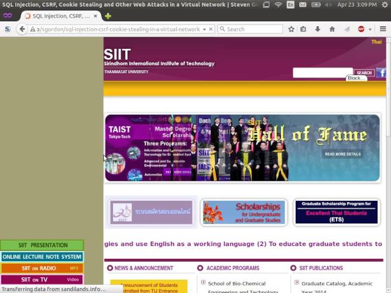The width and height of the screenshot is (391, 293).
Task: Expand the Adblock Plus dropdown arrow
Action: pyautogui.click(x=370, y=29)
